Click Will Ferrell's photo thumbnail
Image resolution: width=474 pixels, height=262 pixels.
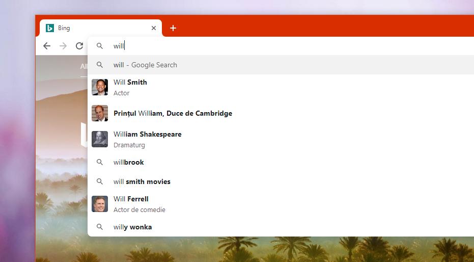point(100,204)
